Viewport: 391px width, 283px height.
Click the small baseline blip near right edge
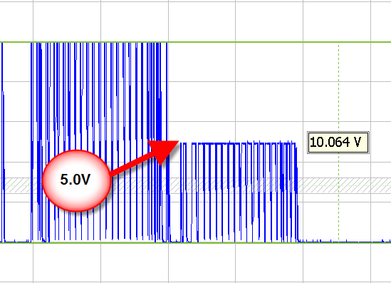click(x=383, y=240)
